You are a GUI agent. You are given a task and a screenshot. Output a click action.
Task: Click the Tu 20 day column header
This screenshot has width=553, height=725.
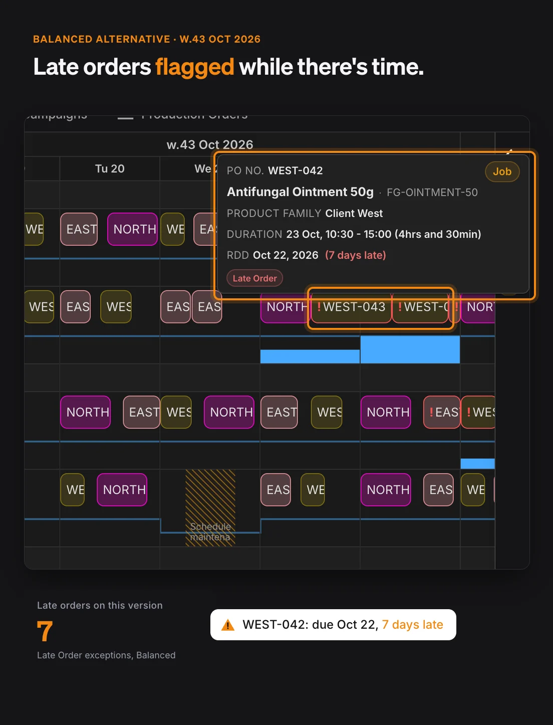110,168
